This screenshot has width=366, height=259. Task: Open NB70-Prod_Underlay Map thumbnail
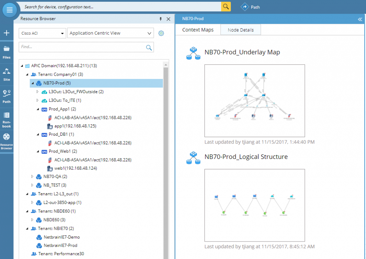(254, 101)
